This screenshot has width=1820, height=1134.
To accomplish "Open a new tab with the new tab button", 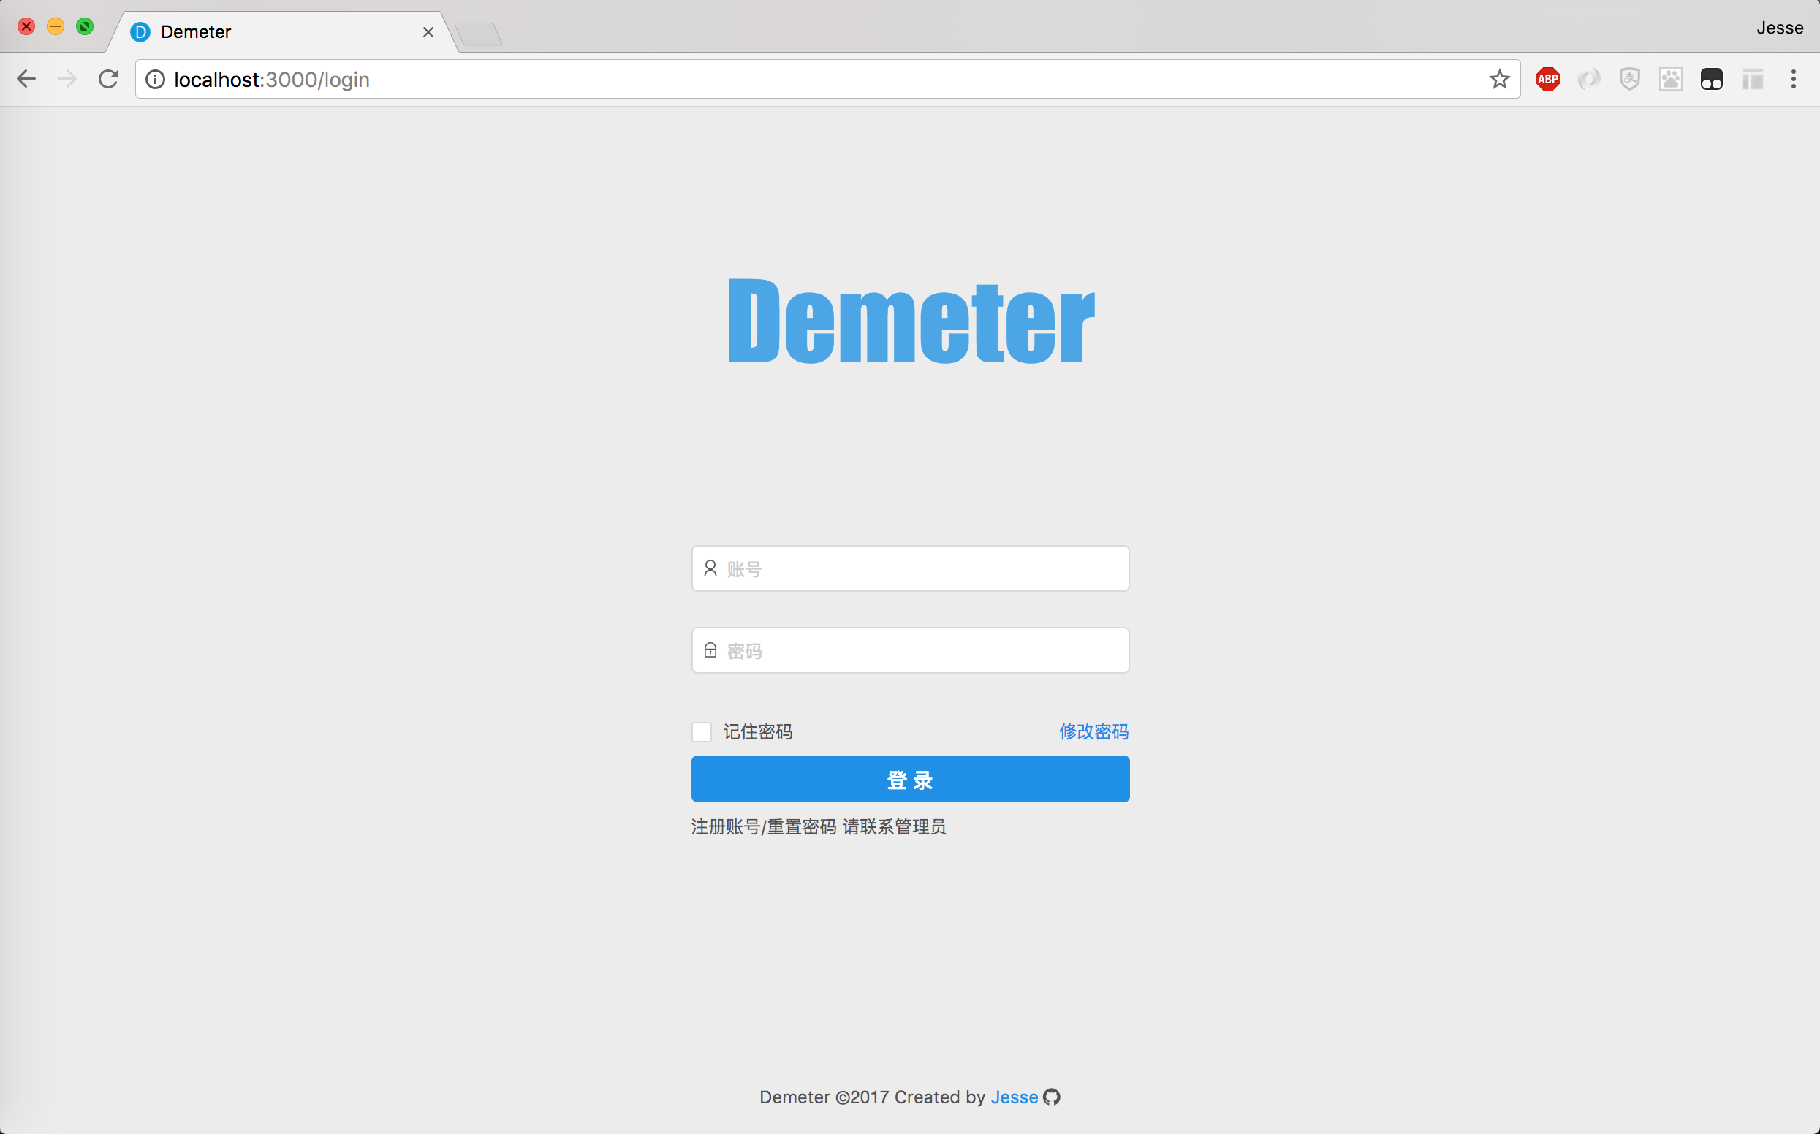I will [479, 34].
